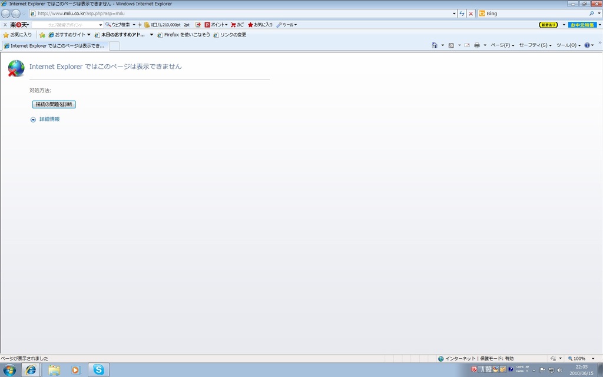The width and height of the screenshot is (603, 377).
Task: Click the red X stop icon
Action: pos(471,14)
